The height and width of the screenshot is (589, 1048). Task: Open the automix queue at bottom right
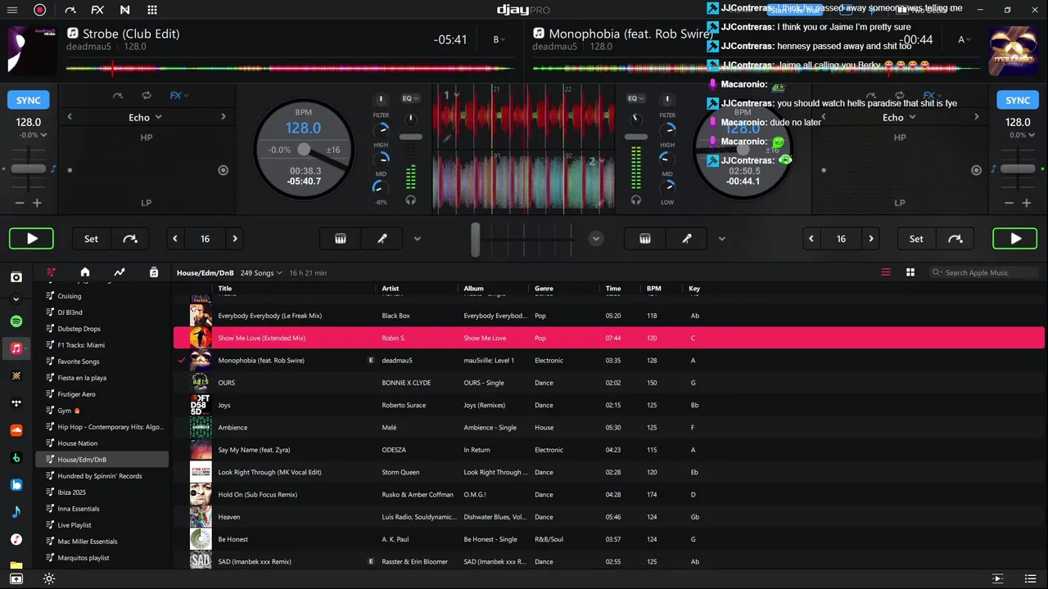pos(997,578)
